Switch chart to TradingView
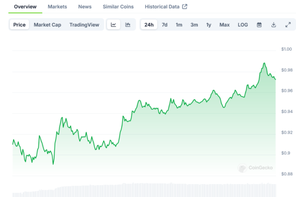The image size is (296, 197). click(x=84, y=25)
